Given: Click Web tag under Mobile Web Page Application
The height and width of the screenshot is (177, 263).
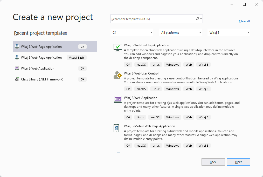Looking at the screenshot, I should tap(189, 146).
